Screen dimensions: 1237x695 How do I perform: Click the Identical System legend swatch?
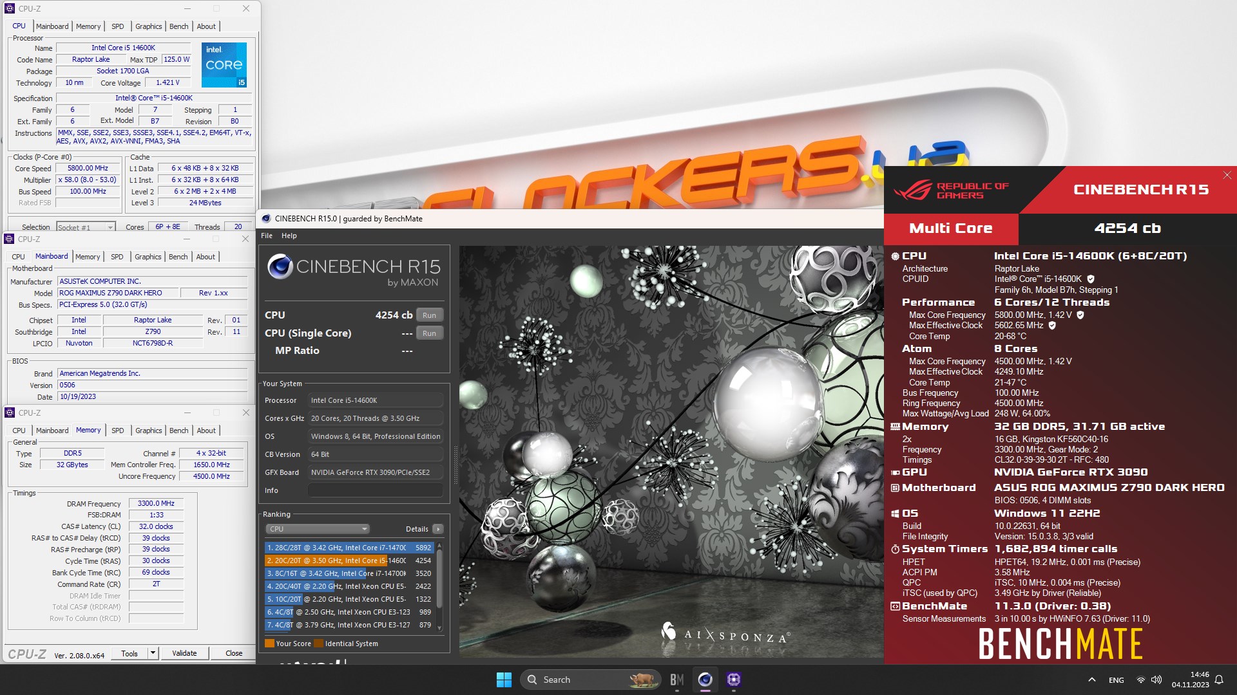tap(318, 644)
